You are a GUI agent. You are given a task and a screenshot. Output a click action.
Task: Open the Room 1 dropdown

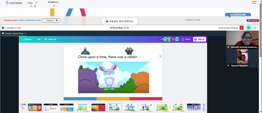point(51,20)
